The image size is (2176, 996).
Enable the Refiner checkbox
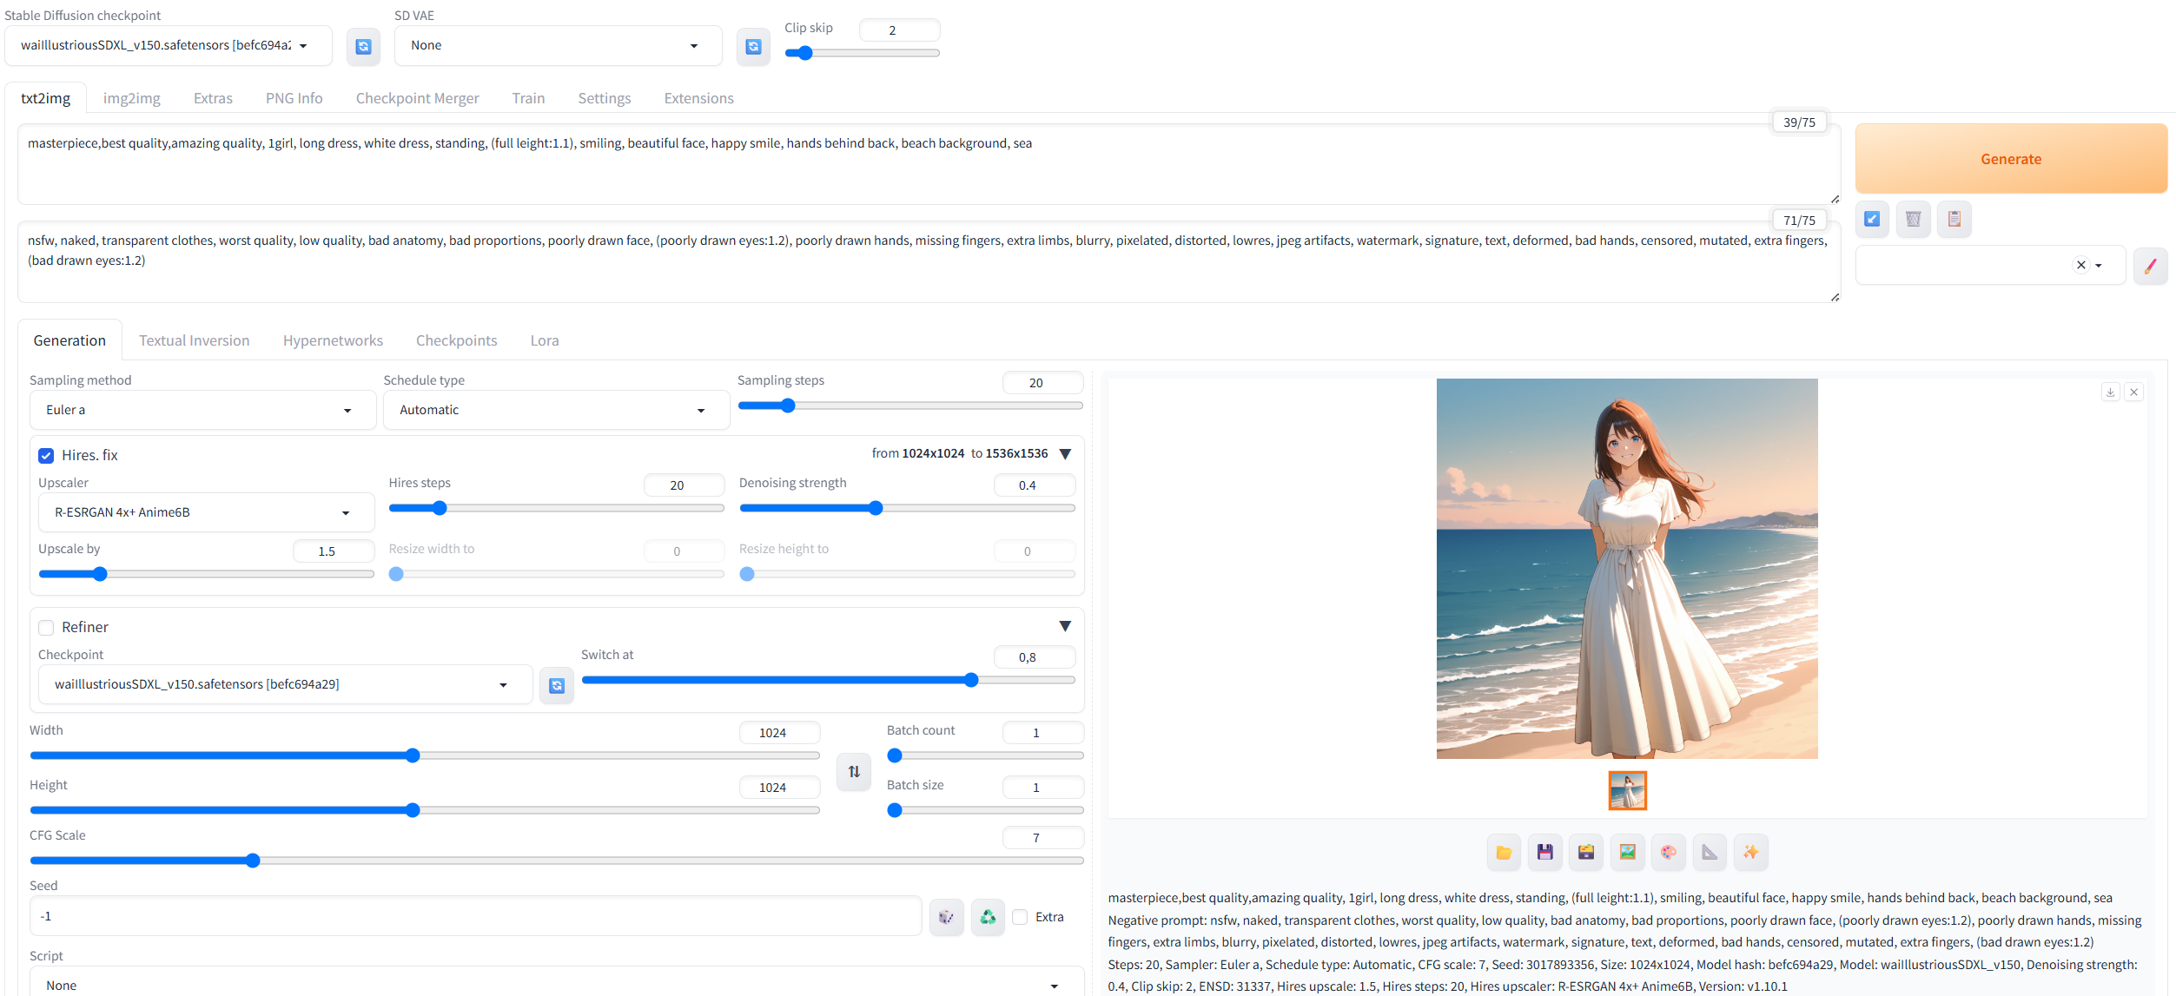[47, 627]
